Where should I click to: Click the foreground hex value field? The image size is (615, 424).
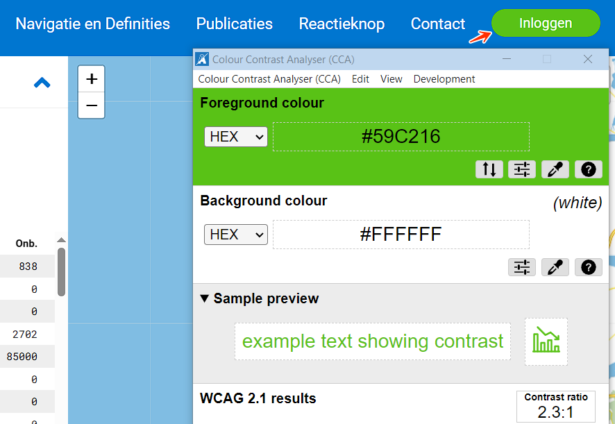pyautogui.click(x=401, y=137)
